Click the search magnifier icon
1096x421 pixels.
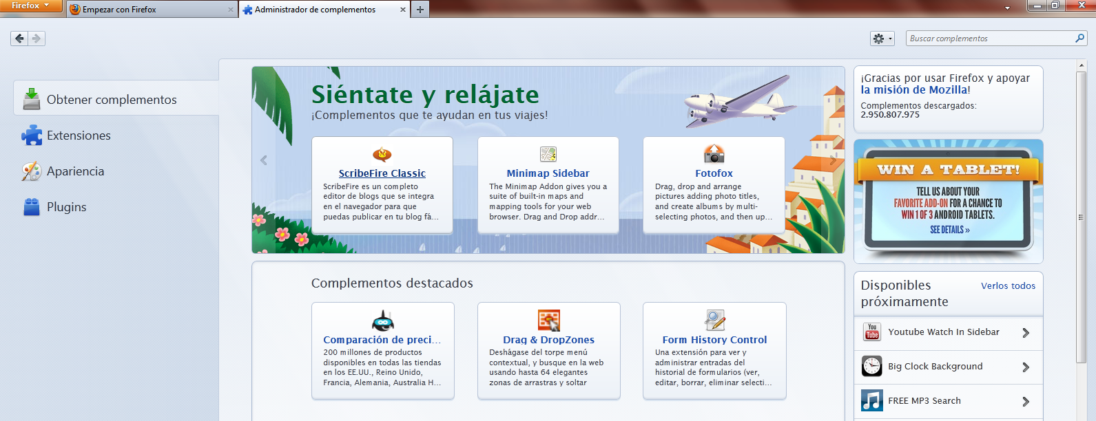(x=1079, y=39)
